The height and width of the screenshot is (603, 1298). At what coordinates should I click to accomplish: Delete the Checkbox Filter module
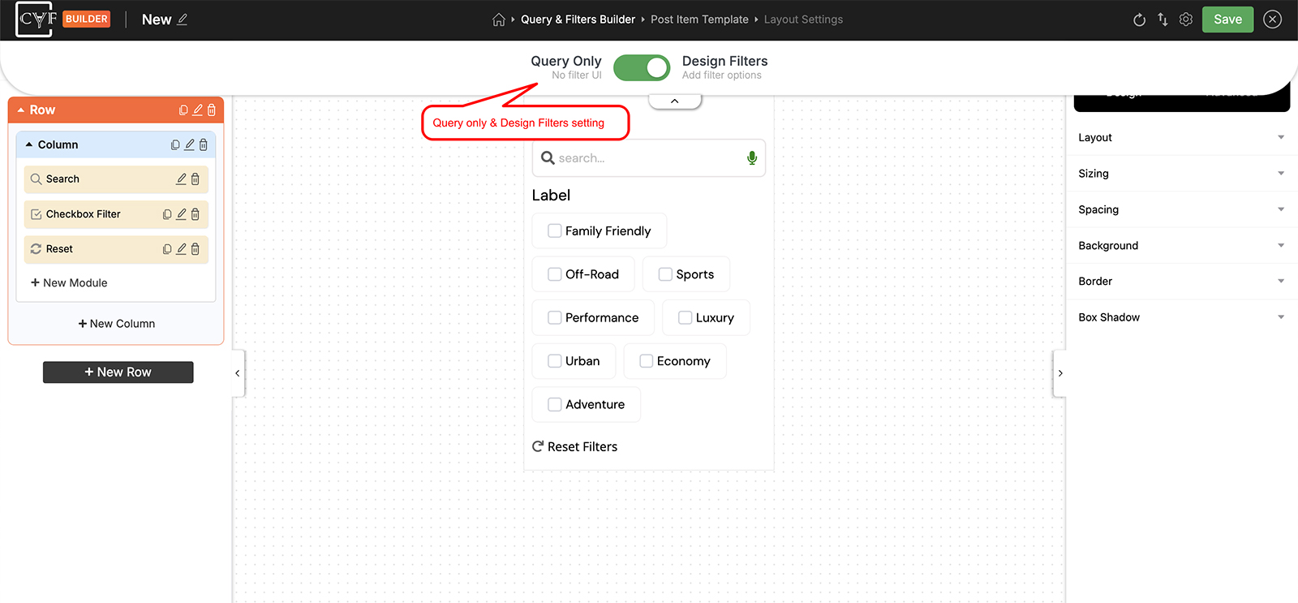click(196, 214)
